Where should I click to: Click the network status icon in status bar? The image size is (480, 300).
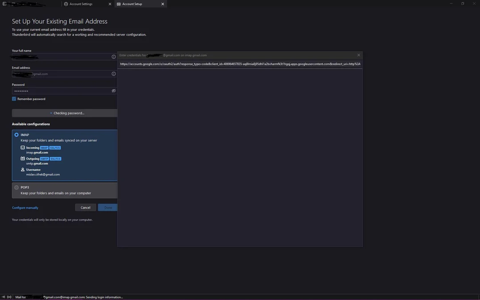pyautogui.click(x=8, y=297)
